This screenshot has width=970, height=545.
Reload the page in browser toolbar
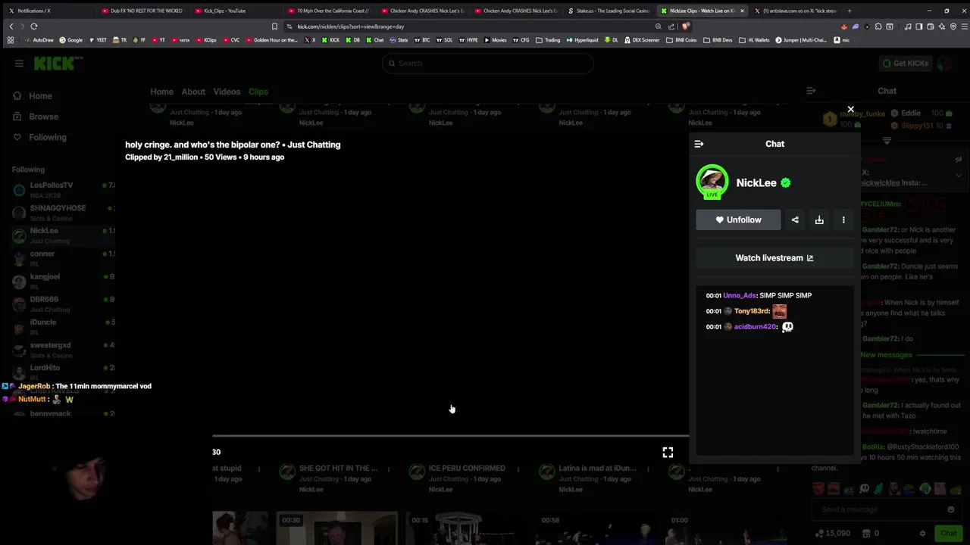pyautogui.click(x=34, y=26)
